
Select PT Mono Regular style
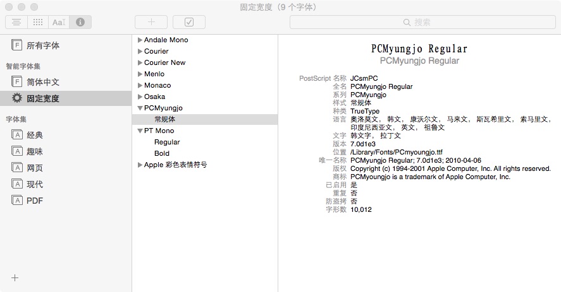167,142
